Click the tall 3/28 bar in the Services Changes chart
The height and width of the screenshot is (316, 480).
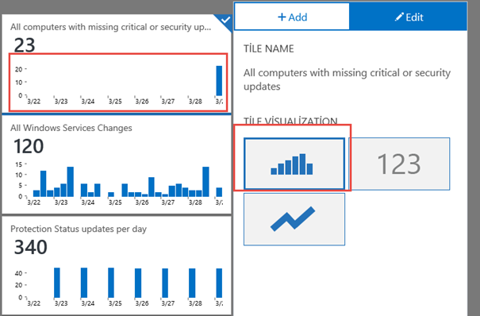205,182
